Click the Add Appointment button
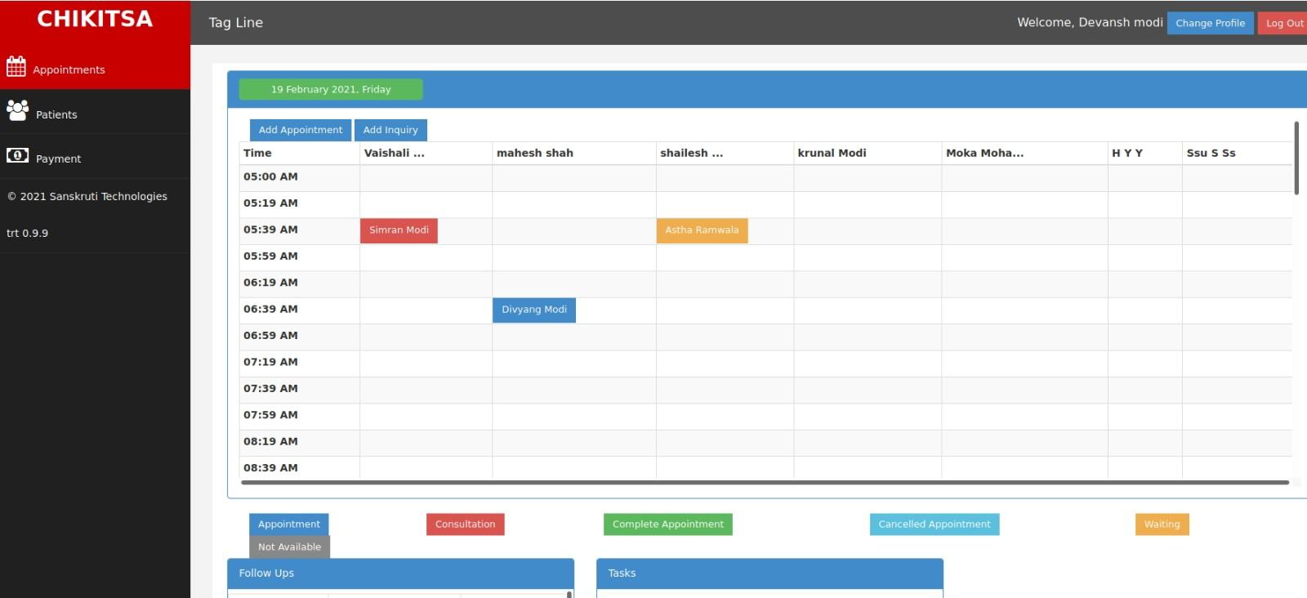Viewport: 1307px width, 598px height. [301, 130]
